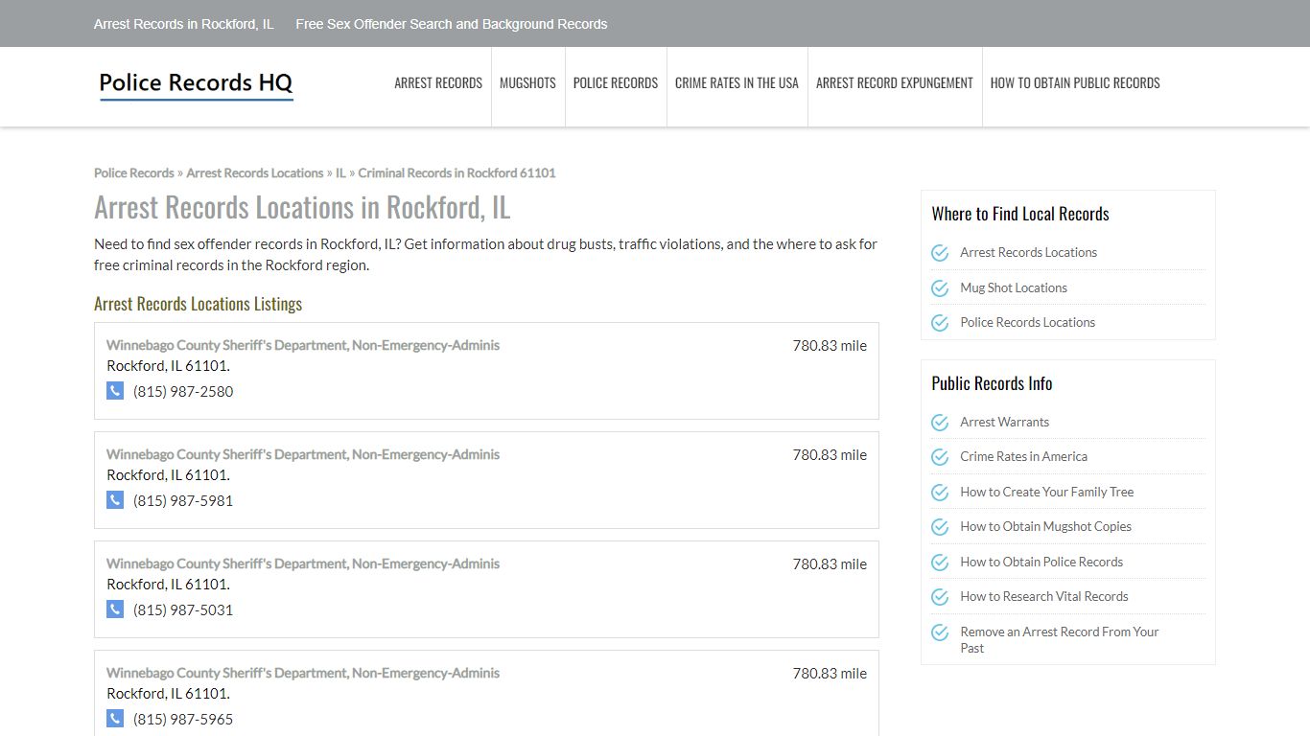Click phone number (815) 987-5981

tap(183, 500)
